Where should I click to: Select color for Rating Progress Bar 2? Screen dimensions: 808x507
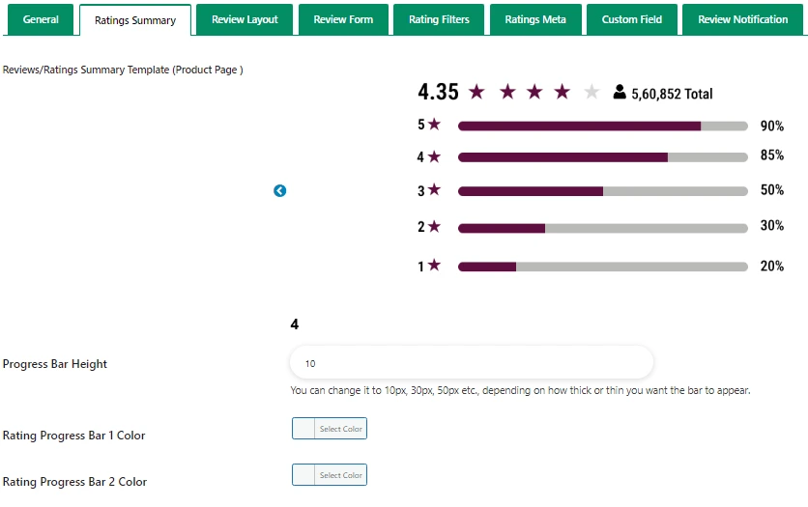tap(330, 475)
